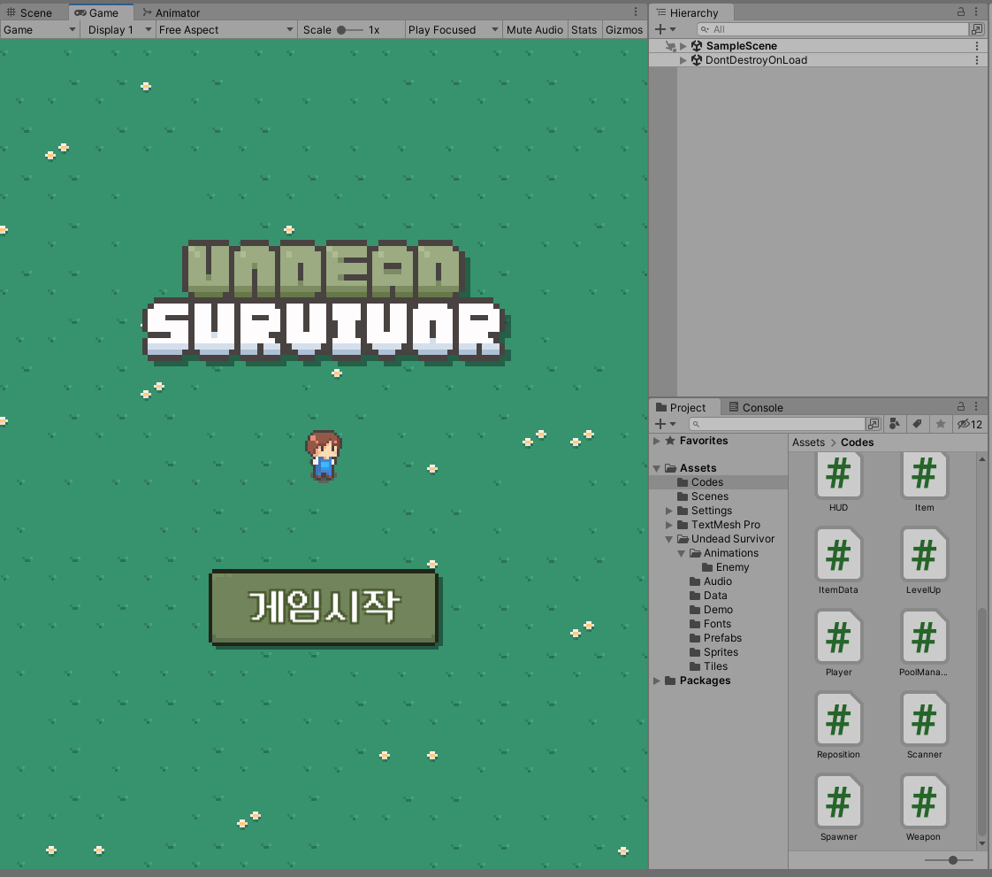This screenshot has width=992, height=877.
Task: Open the Item script asset
Action: (924, 475)
